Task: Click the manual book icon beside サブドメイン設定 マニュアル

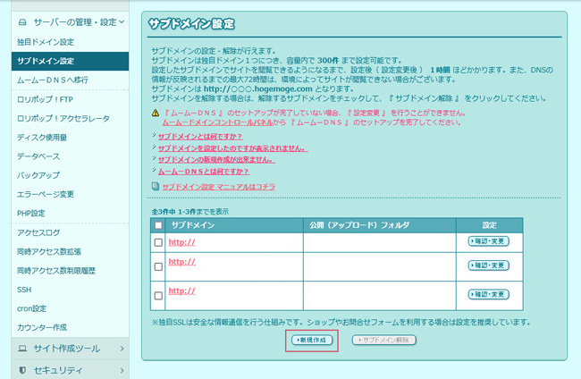Action: pos(156,187)
